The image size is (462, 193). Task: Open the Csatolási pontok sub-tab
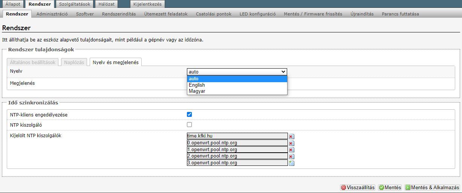point(214,14)
